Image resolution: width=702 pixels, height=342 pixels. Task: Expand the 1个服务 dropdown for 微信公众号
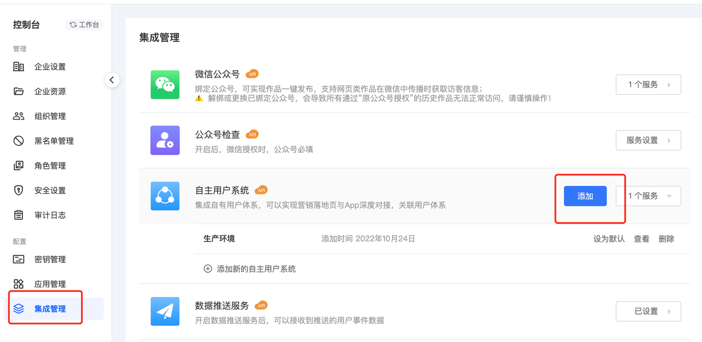(x=648, y=85)
